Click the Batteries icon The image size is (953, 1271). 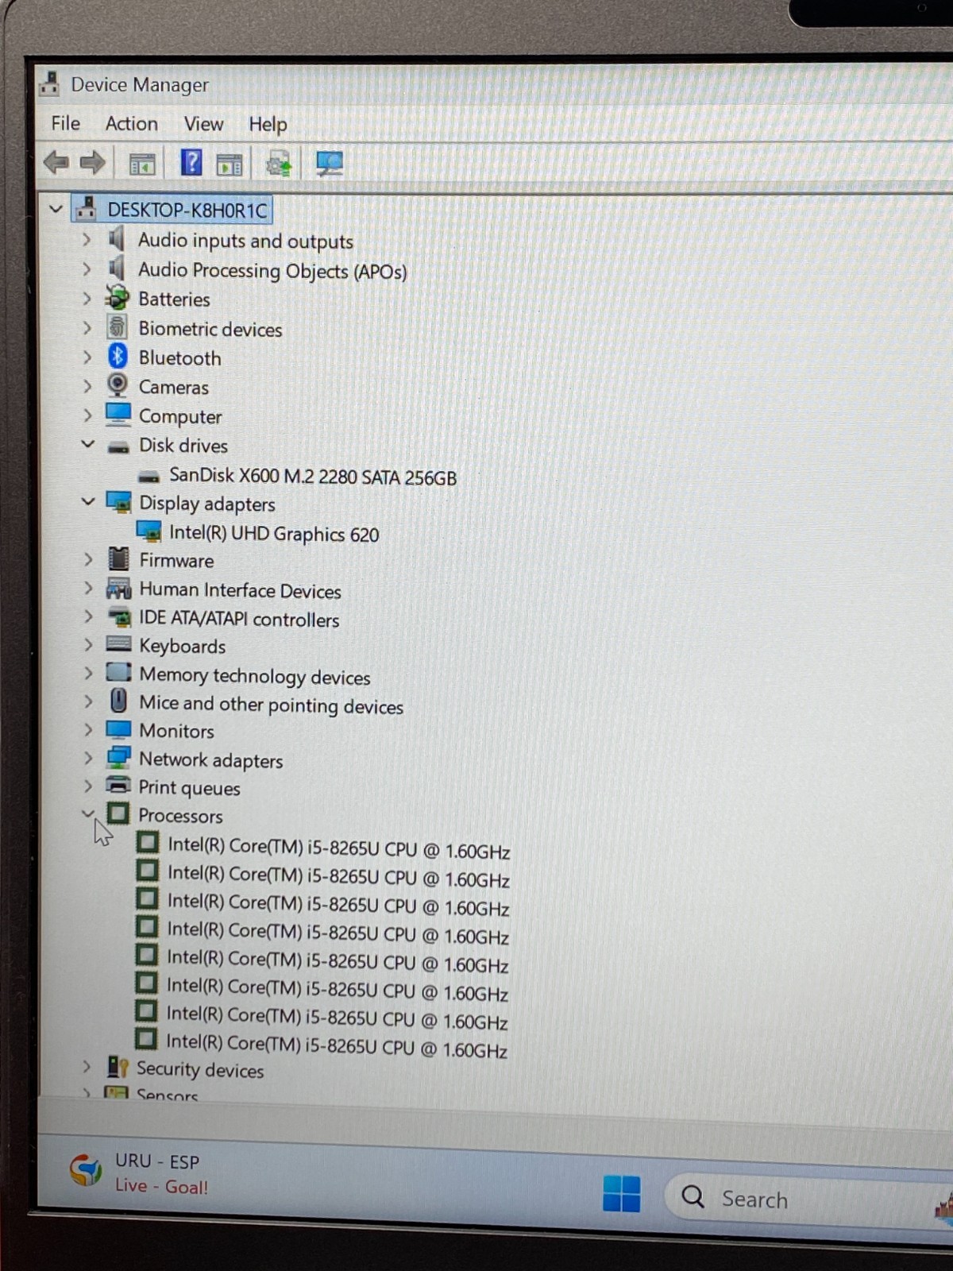coord(118,298)
